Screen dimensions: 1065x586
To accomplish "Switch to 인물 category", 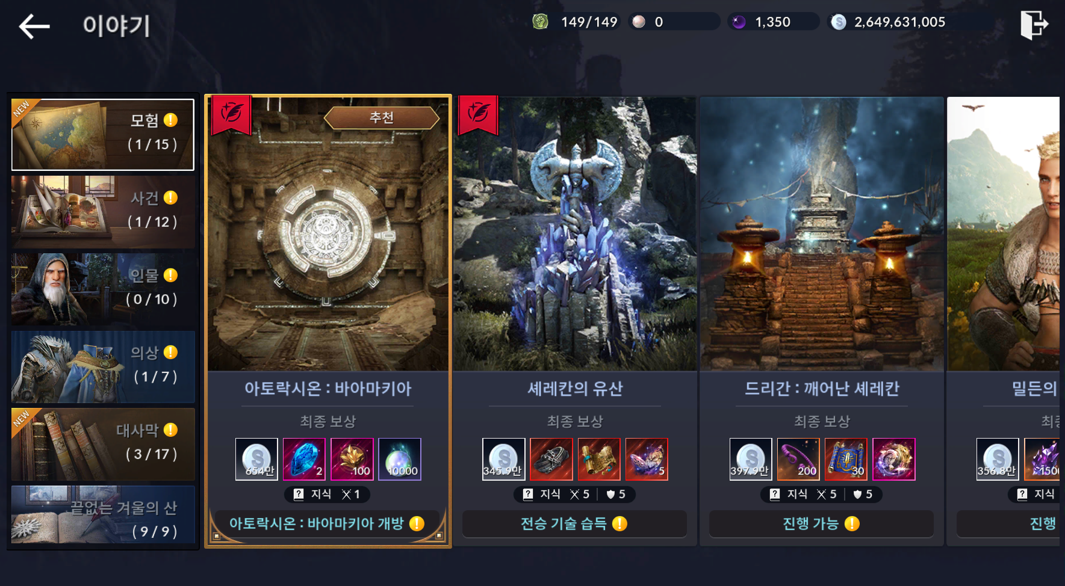I will pos(103,289).
